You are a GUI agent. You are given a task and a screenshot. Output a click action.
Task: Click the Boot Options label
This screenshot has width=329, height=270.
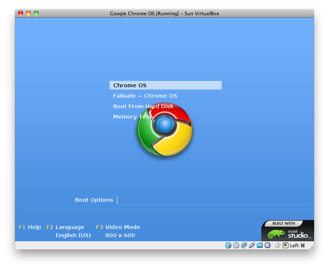click(94, 200)
